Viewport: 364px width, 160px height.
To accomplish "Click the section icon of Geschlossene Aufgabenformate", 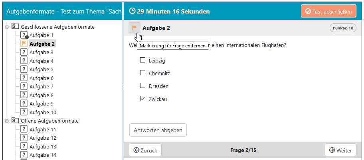I will [x=15, y=27].
